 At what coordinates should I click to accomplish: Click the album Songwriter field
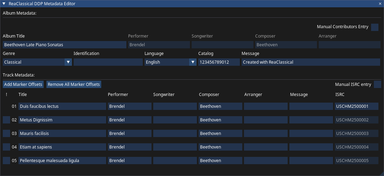(222, 45)
